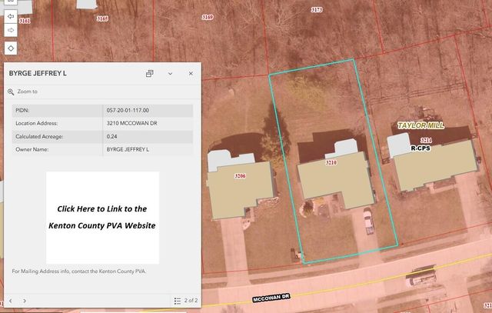Dock the BYRGE JEFFREY L popup
This screenshot has height=313, width=492.
tap(150, 73)
